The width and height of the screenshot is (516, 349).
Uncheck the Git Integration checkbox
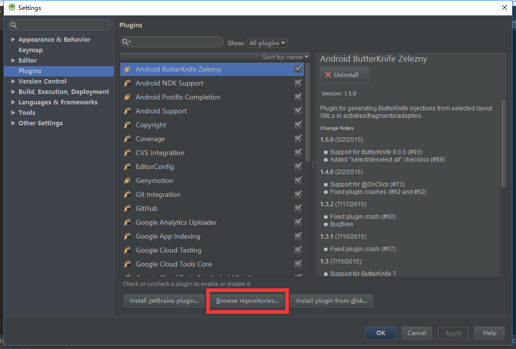click(298, 194)
